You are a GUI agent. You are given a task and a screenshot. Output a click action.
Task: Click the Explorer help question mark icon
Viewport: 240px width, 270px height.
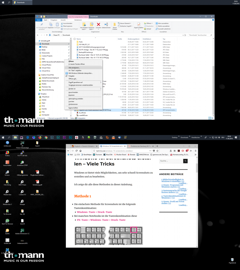213,20
